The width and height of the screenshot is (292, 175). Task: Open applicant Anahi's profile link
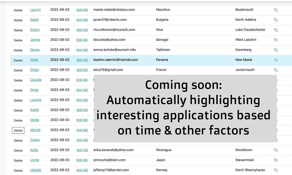(x=34, y=110)
